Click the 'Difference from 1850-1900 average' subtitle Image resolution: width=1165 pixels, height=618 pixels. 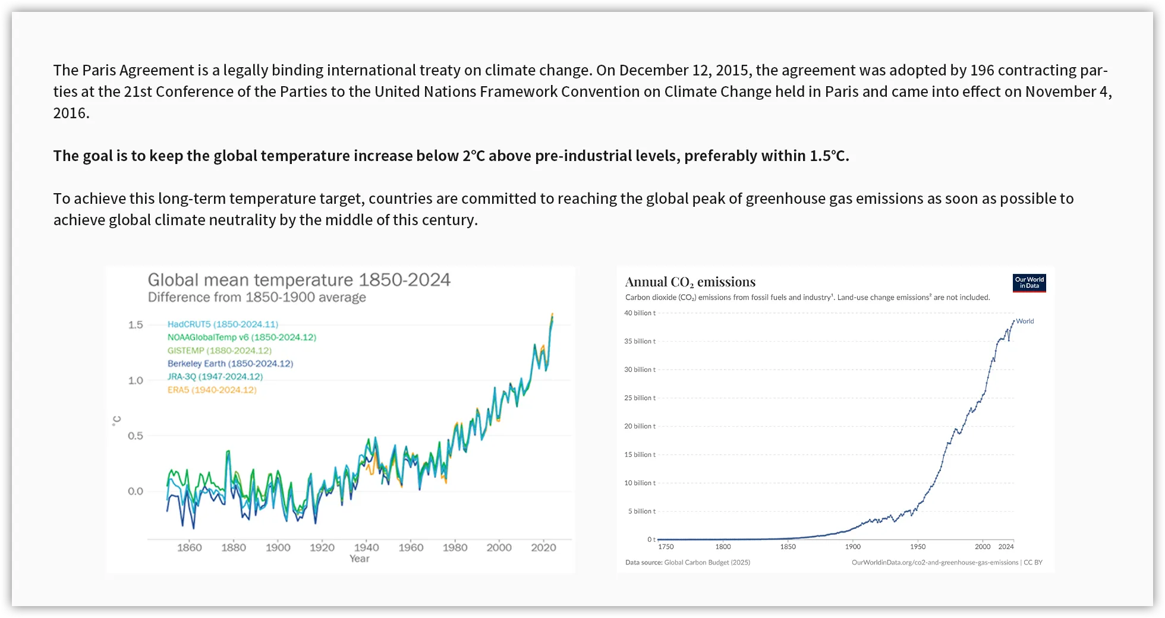257,297
